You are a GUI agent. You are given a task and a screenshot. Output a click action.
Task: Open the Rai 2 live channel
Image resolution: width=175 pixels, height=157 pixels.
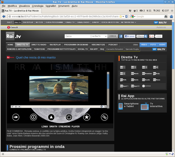point(134,67)
